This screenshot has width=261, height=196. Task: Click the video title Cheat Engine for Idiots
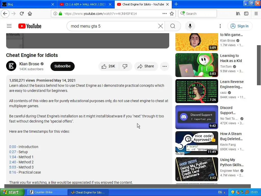click(x=32, y=55)
